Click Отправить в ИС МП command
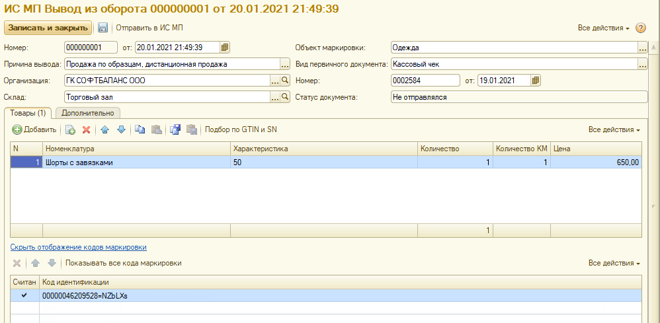Image resolution: width=660 pixels, height=323 pixels. [149, 28]
